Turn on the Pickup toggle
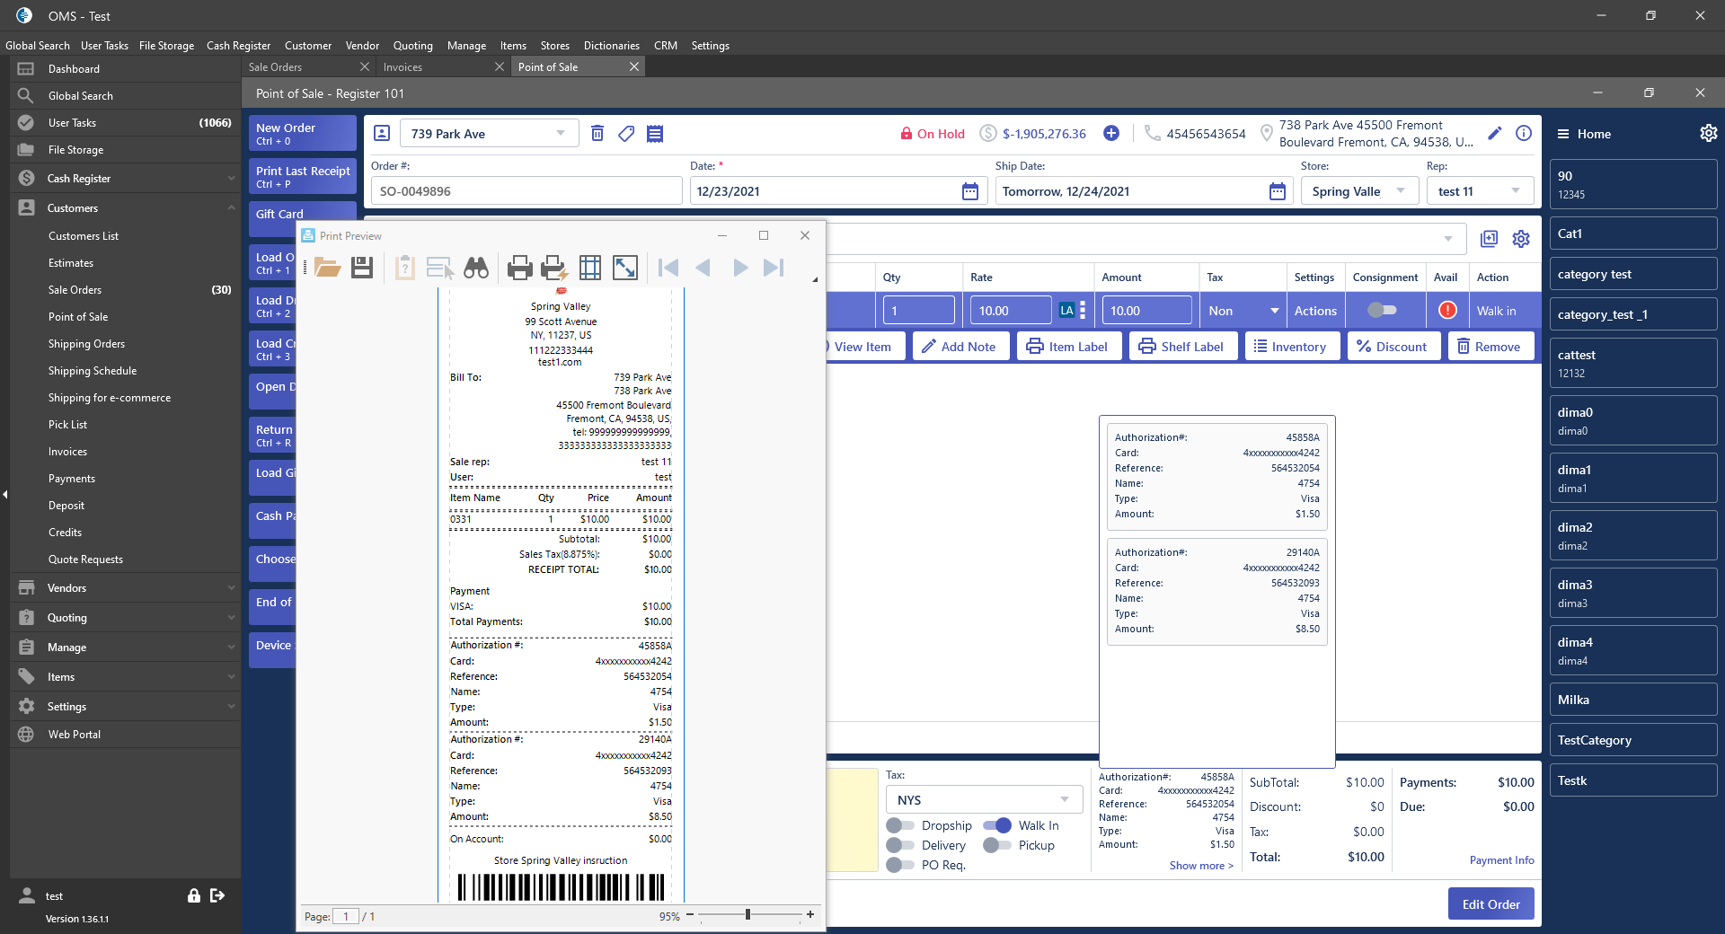The image size is (1725, 934). [996, 845]
